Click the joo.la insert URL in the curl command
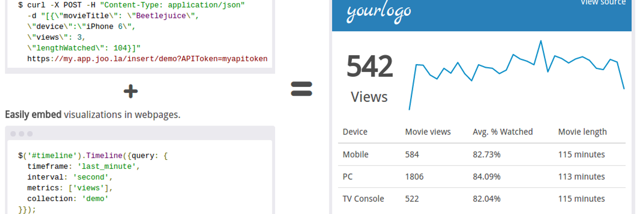 tap(147, 59)
